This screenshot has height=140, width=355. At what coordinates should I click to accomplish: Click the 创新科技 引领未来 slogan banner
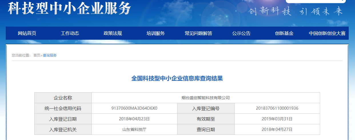click(x=295, y=11)
